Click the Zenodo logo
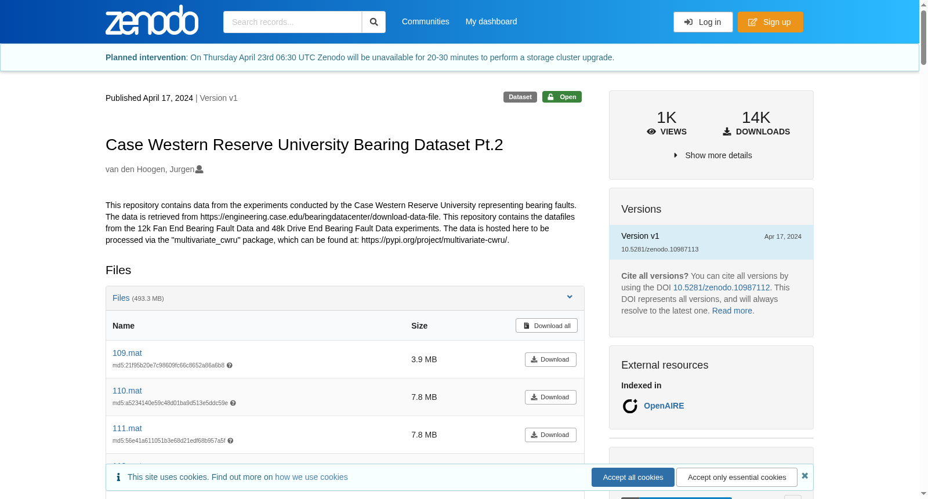 click(x=152, y=20)
